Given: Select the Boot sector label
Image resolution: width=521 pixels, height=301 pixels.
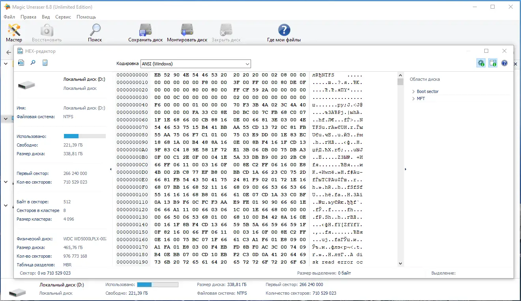Looking at the screenshot, I should [428, 91].
